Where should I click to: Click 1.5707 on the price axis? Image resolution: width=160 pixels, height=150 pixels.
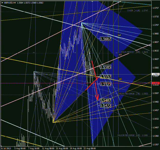pos(156,25)
